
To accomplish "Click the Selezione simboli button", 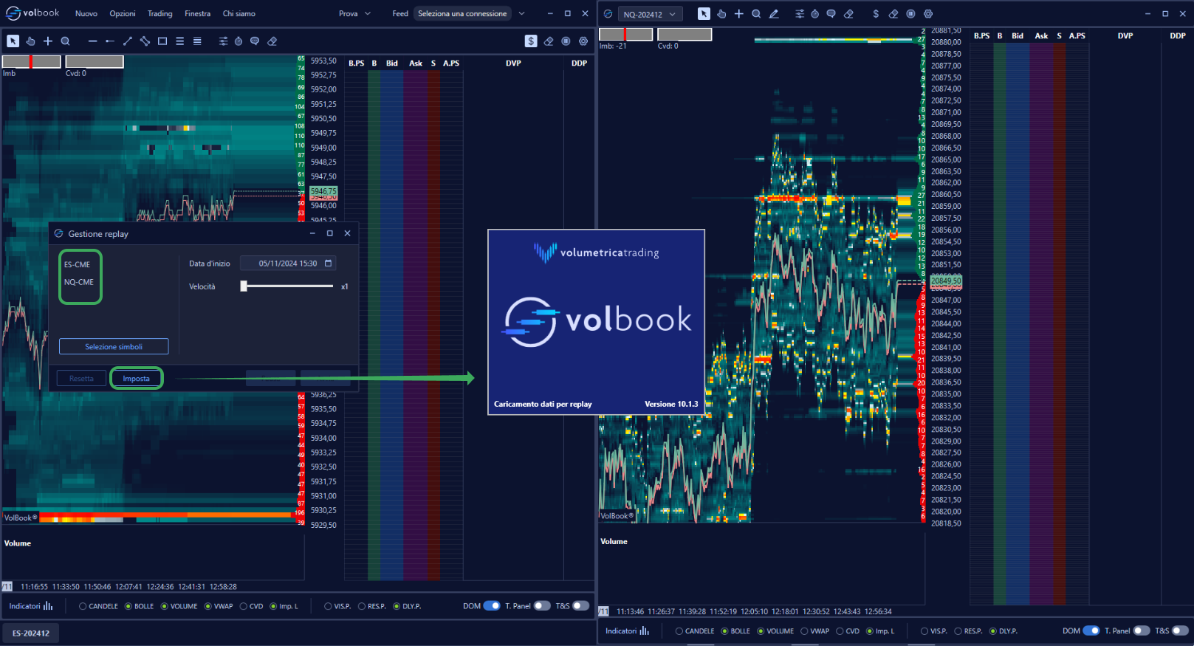I will [114, 346].
